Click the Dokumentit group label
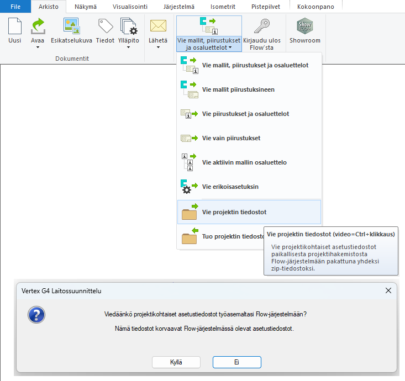Image resolution: width=405 pixels, height=381 pixels. (72, 59)
